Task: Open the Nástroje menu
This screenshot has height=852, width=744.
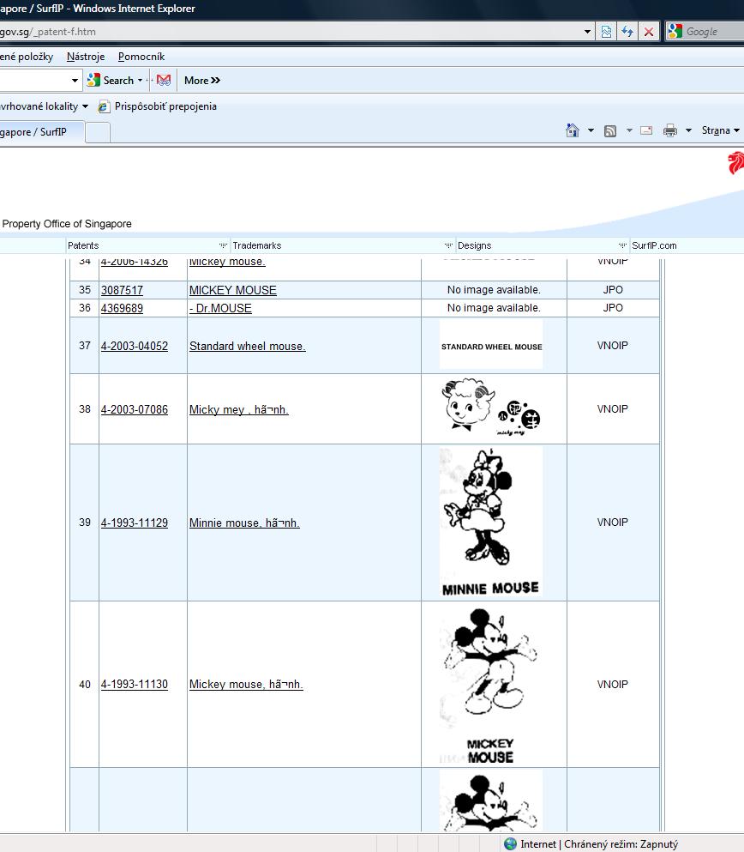Action: click(86, 57)
